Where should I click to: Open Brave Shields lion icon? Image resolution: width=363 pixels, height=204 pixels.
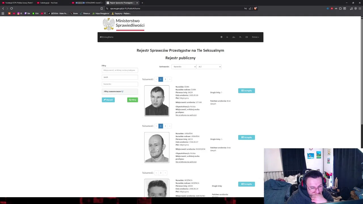pos(255,8)
